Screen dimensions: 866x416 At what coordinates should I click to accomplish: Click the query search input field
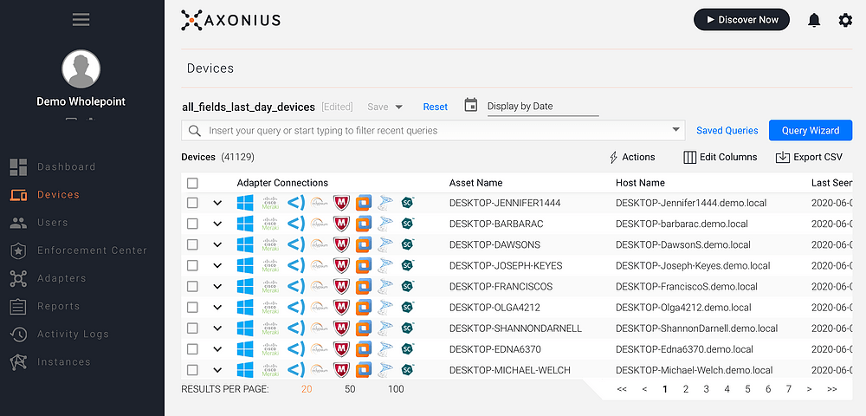[x=433, y=130]
